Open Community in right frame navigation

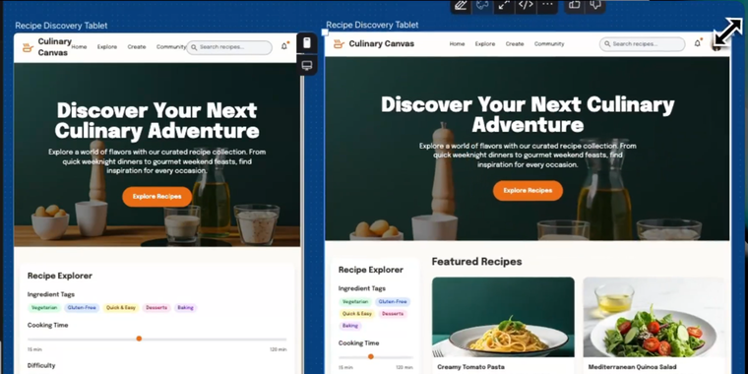click(549, 44)
